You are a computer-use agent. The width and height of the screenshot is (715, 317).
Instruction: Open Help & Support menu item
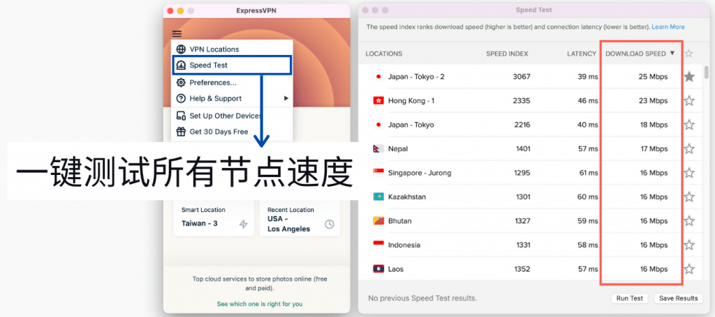click(x=232, y=98)
